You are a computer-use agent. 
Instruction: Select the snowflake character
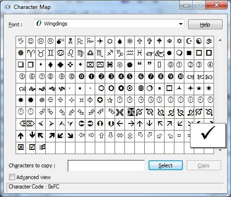click(130, 41)
